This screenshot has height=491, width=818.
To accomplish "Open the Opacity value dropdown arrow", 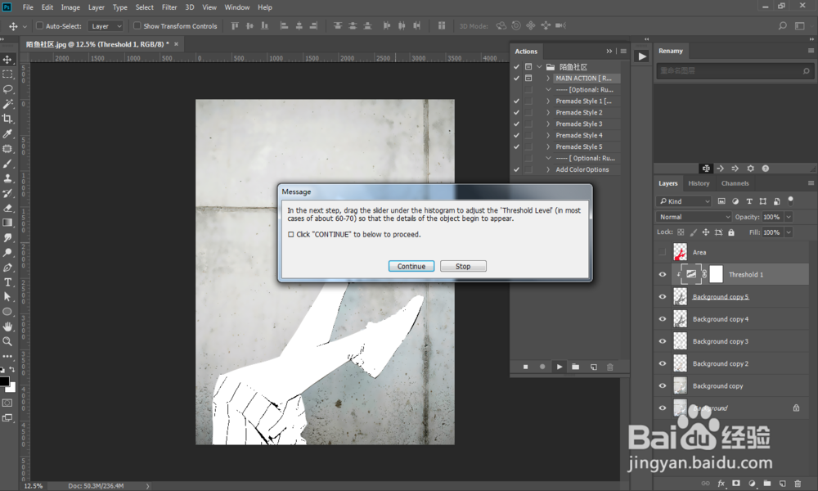I will (x=789, y=217).
